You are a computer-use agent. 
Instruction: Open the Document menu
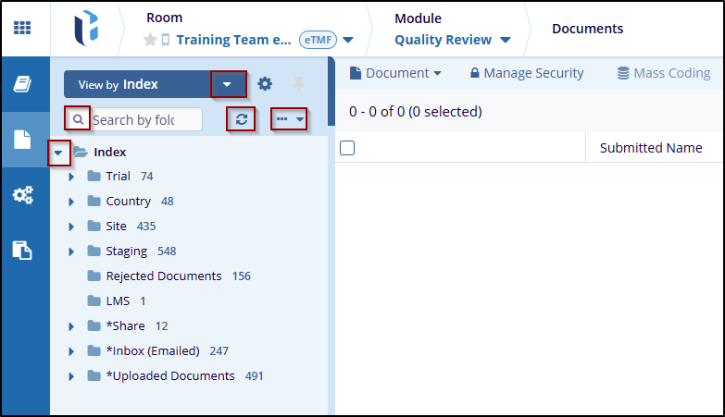(395, 73)
